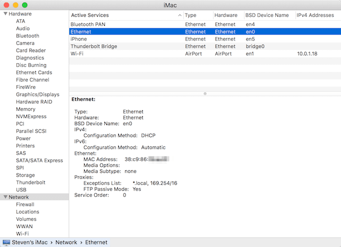Click the iMac icon in path bar
Image resolution: width=341 pixels, height=247 pixels.
pyautogui.click(x=6, y=242)
